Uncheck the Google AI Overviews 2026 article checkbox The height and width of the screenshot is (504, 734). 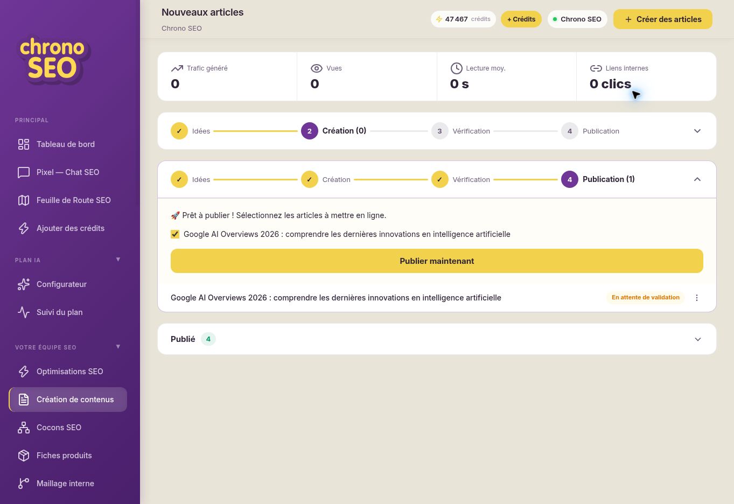coord(175,234)
